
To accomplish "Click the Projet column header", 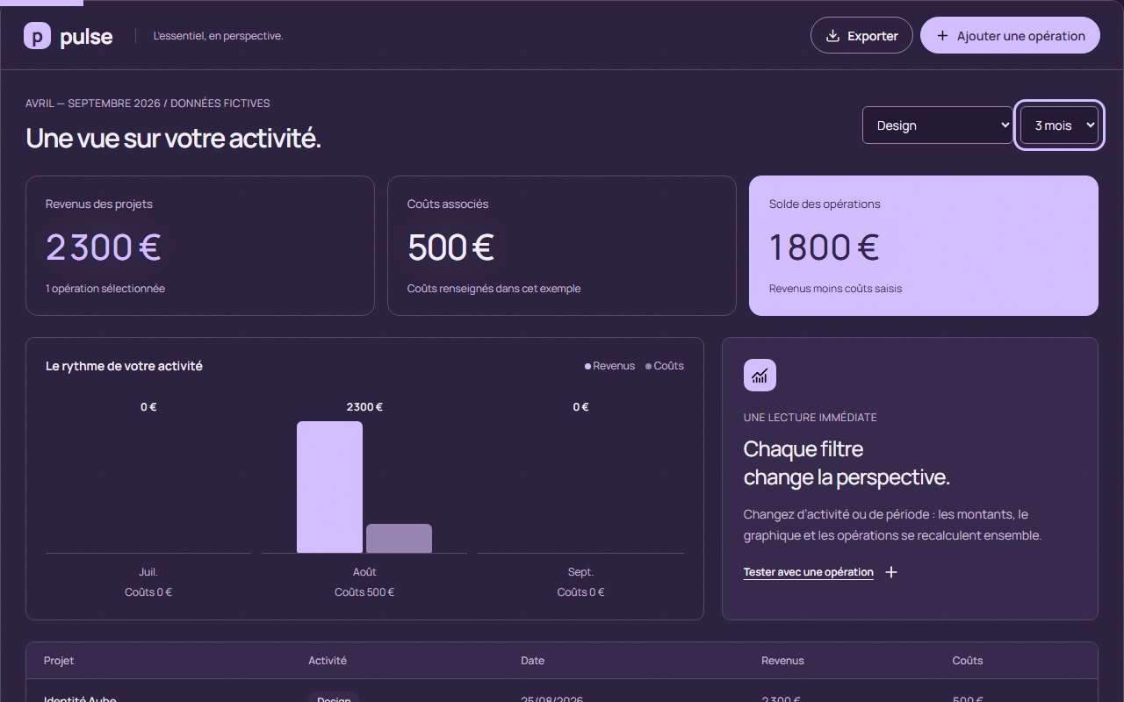I will pos(59,661).
